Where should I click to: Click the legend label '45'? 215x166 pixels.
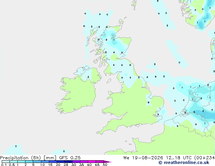click(x=97, y=165)
